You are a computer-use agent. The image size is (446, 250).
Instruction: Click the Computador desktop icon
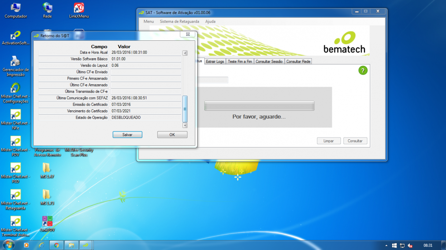(16, 11)
